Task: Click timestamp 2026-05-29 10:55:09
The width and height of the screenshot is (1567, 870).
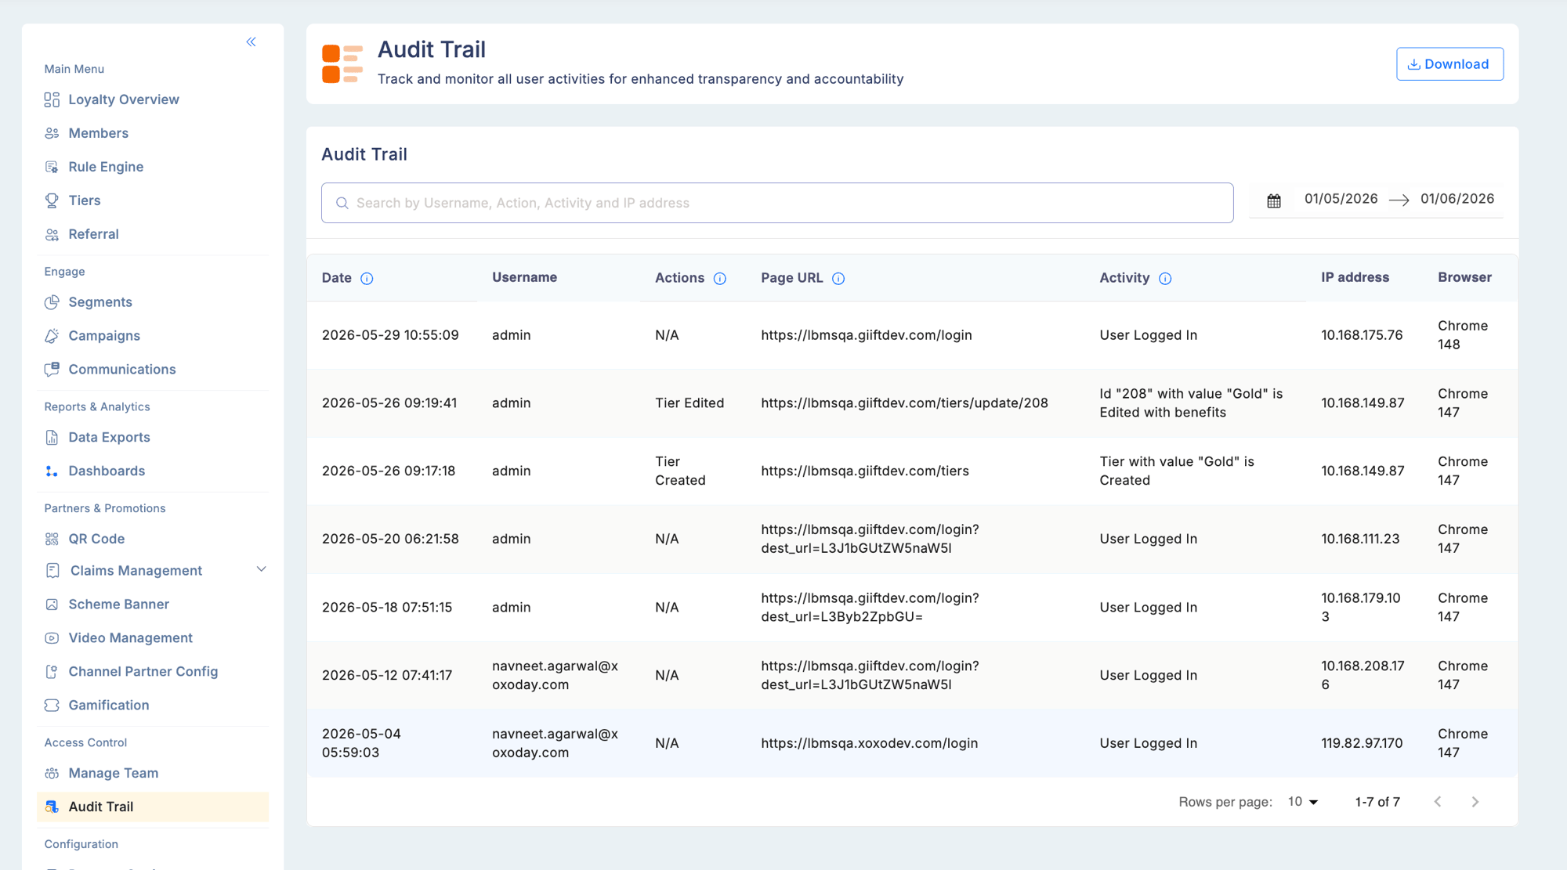Action: point(390,335)
